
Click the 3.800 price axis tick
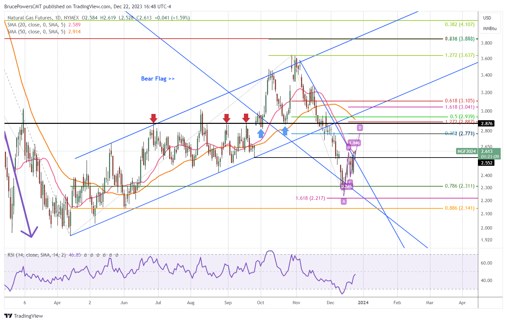487,43
